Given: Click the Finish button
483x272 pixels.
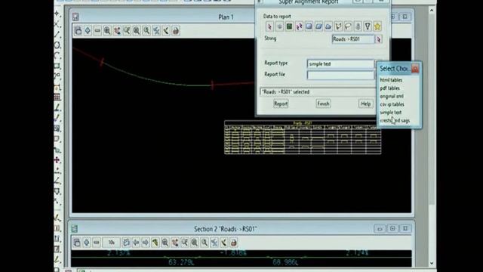Looking at the screenshot, I should click(323, 104).
